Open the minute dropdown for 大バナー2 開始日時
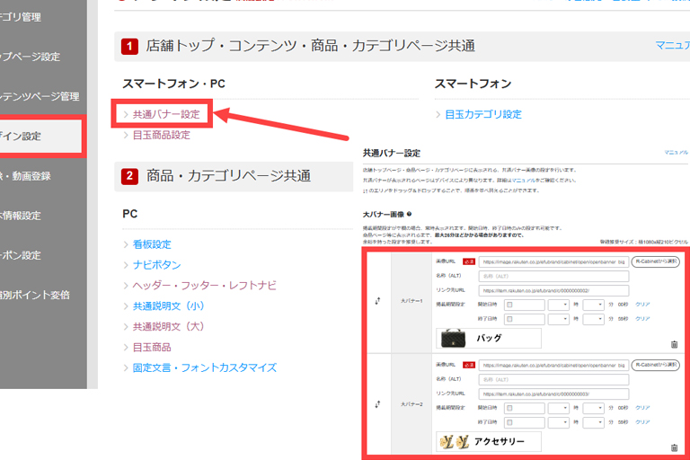 point(593,408)
